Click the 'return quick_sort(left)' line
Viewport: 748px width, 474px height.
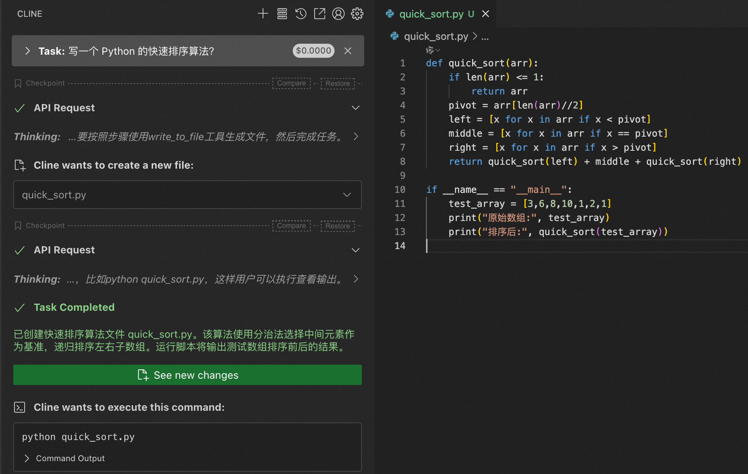595,161
